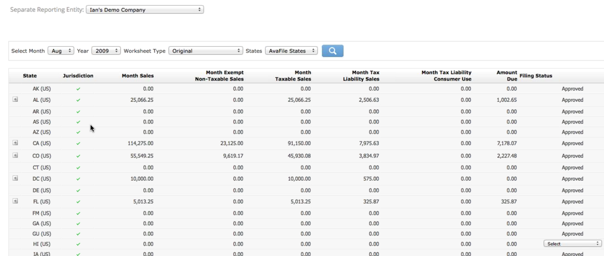This screenshot has height=256, width=604.
Task: Open the Select Month dropdown
Action: pos(61,51)
